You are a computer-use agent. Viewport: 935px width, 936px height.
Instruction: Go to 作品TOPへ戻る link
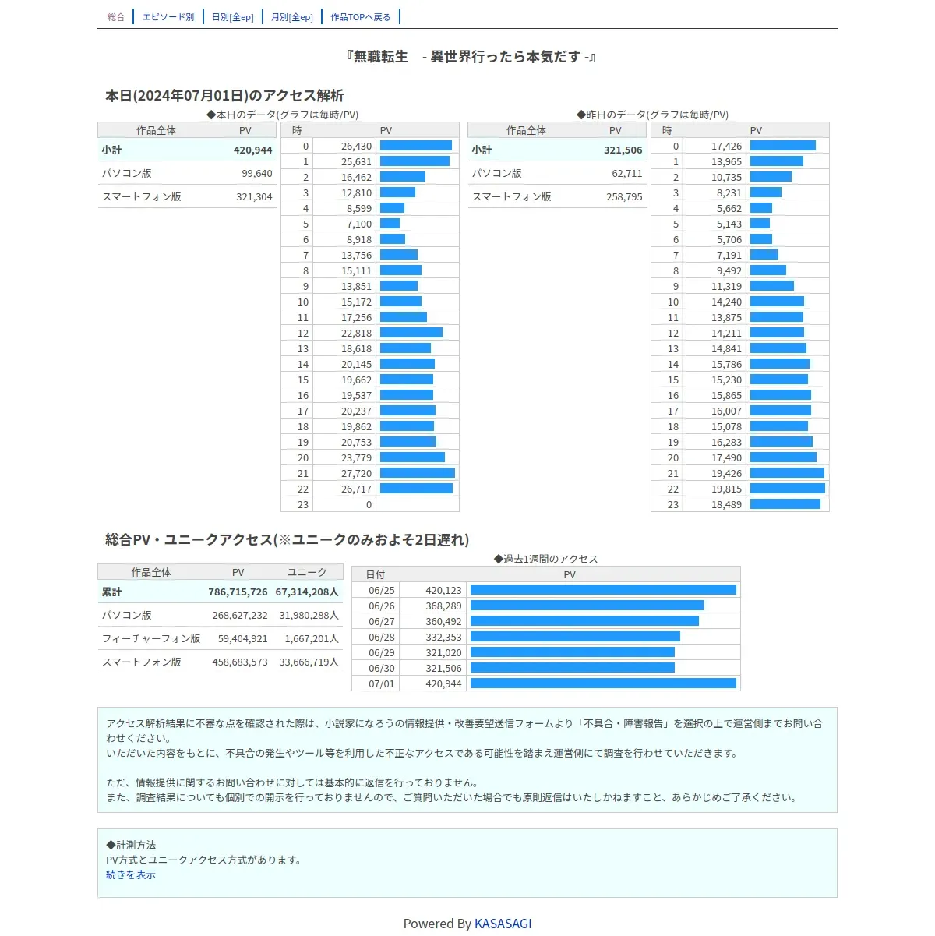point(361,17)
